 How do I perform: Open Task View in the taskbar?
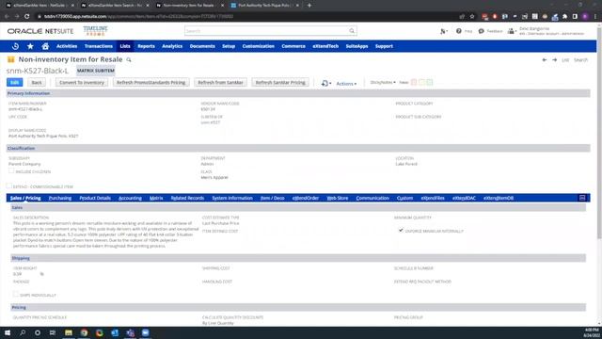(53, 332)
